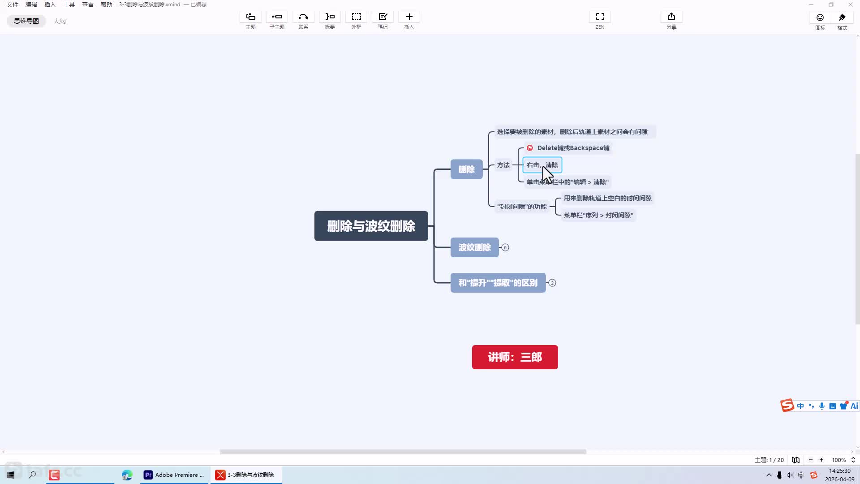Screen dimensions: 860x484
Task: Enter ZEN mode
Action: coord(600,17)
